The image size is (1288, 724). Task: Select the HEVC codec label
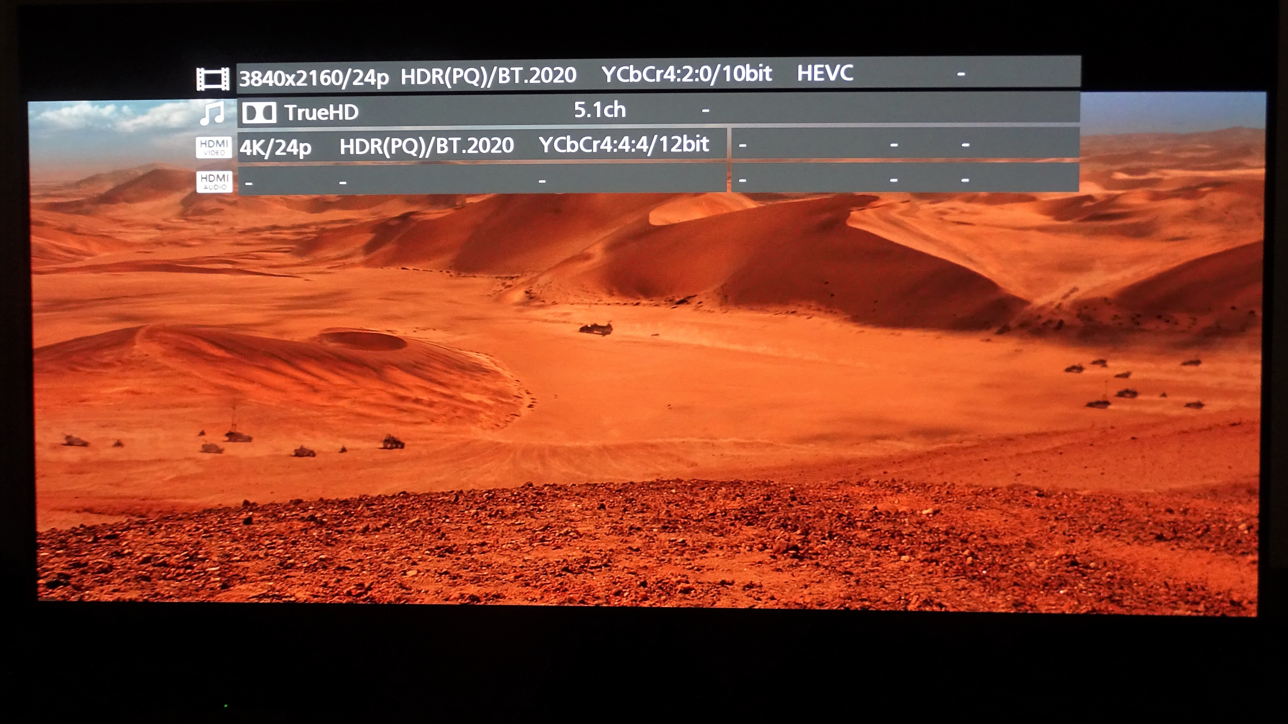click(x=825, y=73)
